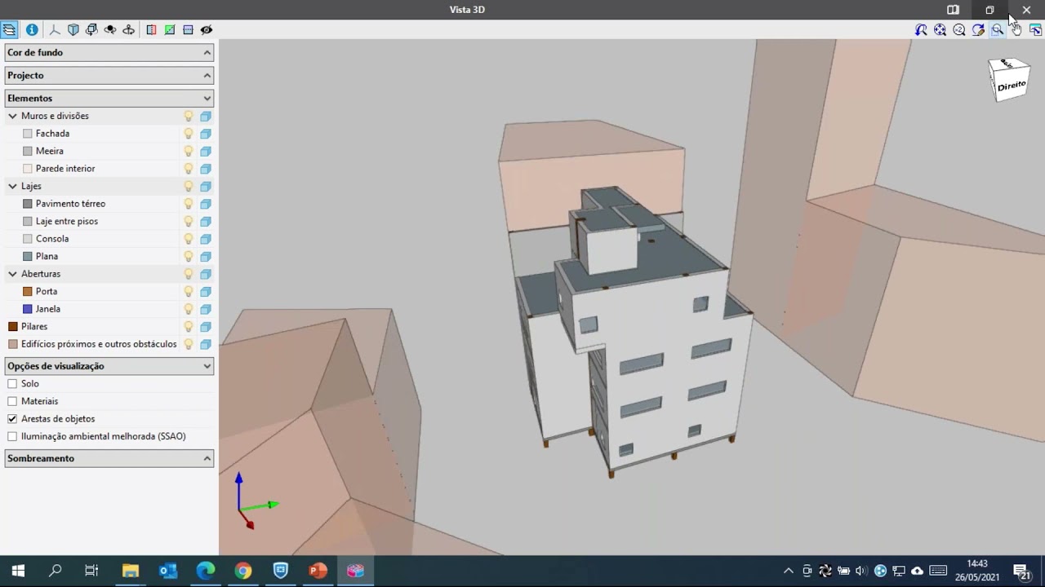The width and height of the screenshot is (1045, 587).
Task: Select the Pavimento térreo row label
Action: pyautogui.click(x=70, y=204)
